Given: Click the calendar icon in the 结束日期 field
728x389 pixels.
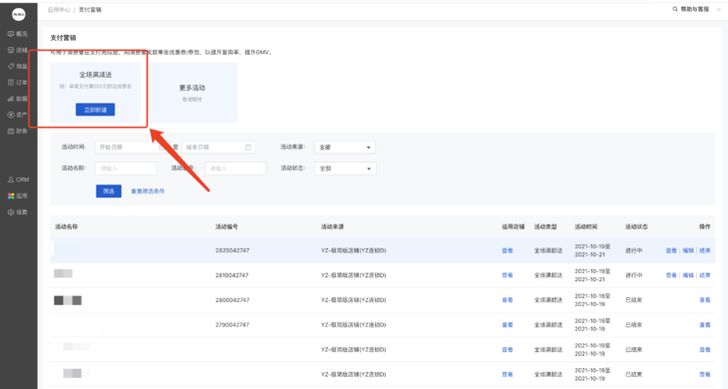Looking at the screenshot, I should click(248, 148).
